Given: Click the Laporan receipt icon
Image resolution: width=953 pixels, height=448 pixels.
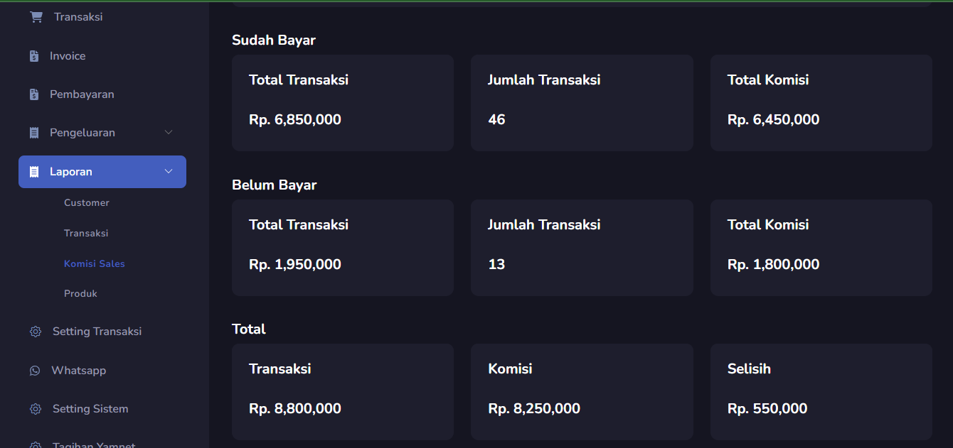Looking at the screenshot, I should click(34, 172).
